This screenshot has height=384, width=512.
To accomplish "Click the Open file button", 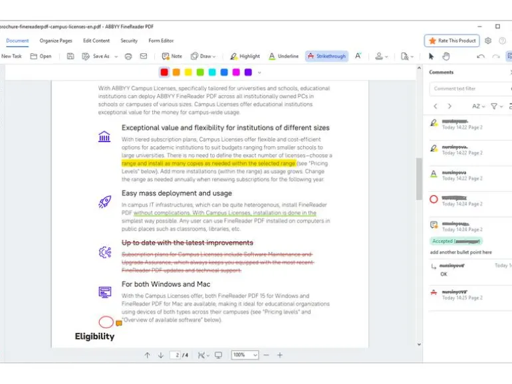I will [41, 56].
